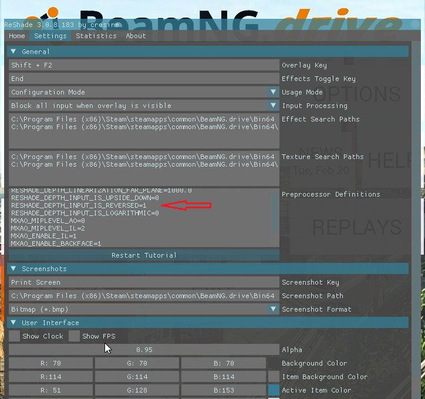Click the Effects Toggle Key field End
The width and height of the screenshot is (425, 399).
tap(144, 79)
